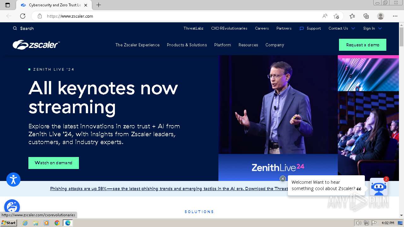Screen dimensions: 404x227
Task: Go to the Careers page
Action: point(262,28)
